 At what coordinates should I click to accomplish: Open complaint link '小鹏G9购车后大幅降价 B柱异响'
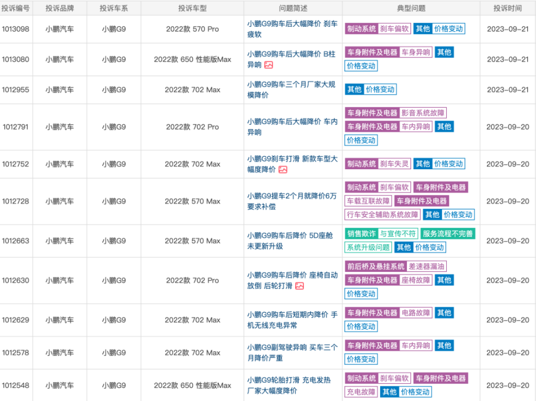291,60
